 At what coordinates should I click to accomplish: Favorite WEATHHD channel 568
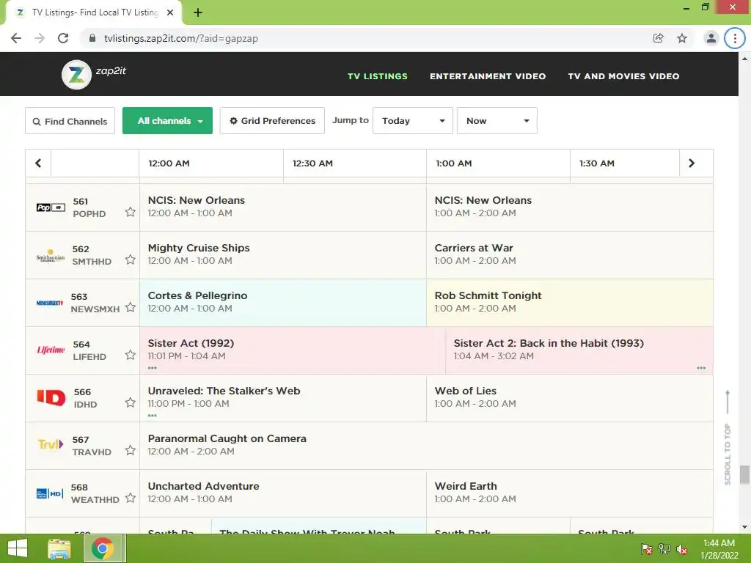click(x=131, y=498)
